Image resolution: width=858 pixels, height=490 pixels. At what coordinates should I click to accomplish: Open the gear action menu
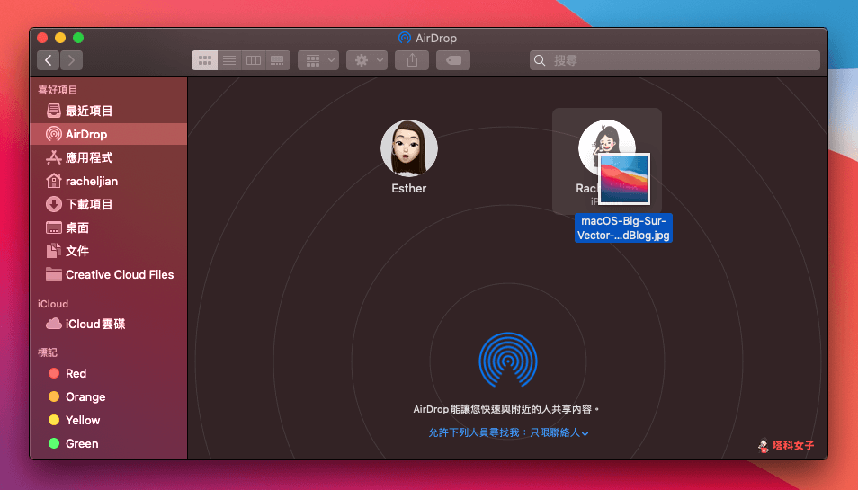pos(367,60)
